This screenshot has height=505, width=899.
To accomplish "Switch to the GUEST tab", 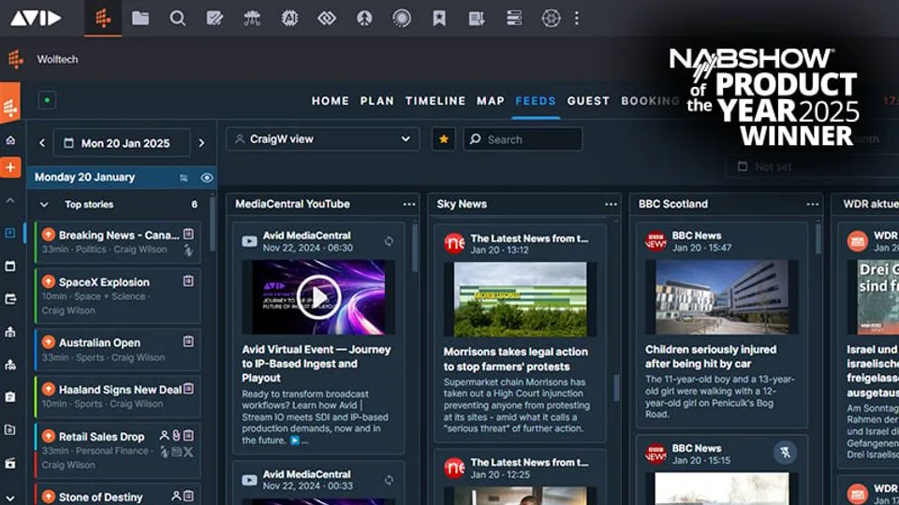I will 588,101.
